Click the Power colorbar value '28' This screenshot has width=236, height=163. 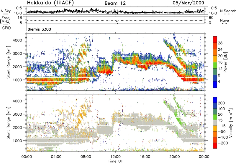[220, 43]
